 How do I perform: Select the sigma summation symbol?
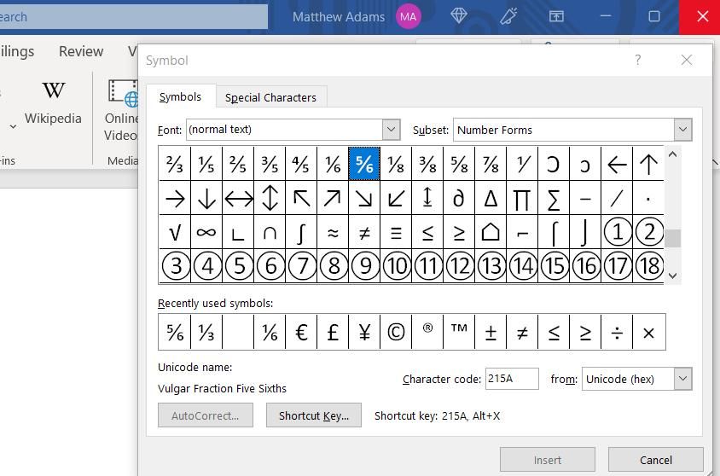[x=554, y=198]
